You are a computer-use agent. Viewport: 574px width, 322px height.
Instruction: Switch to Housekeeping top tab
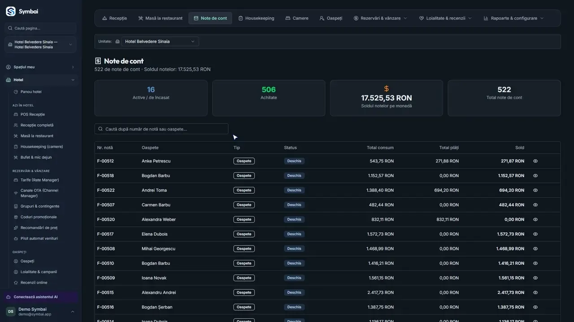(x=256, y=18)
